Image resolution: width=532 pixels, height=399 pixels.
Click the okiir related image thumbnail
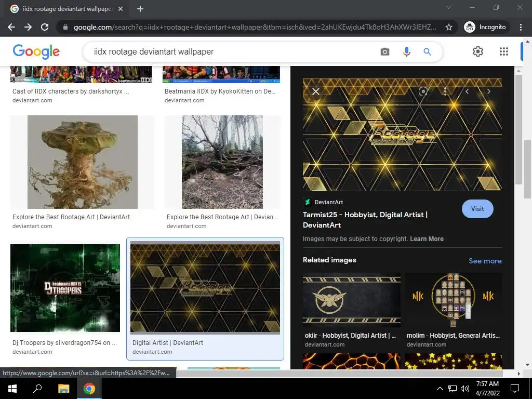click(x=352, y=300)
